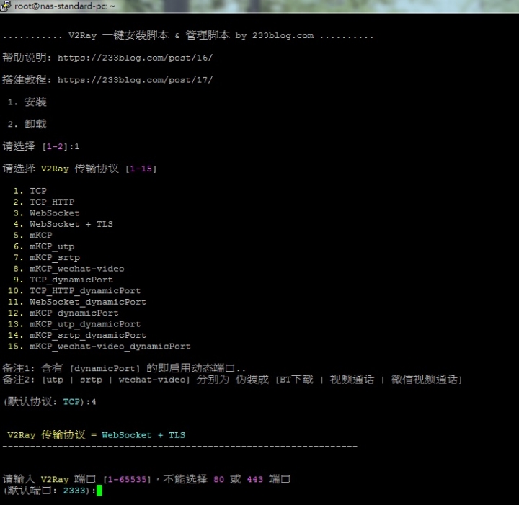
Task: Click menu line '1. 安装'
Action: (x=27, y=102)
